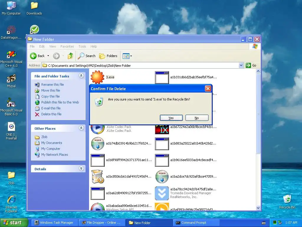Open My Computer under Other Places
302x227 pixels.
(51, 149)
